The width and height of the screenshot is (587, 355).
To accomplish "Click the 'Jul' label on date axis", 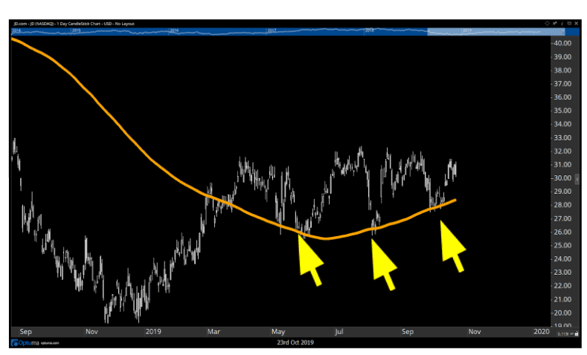I will pyautogui.click(x=339, y=332).
